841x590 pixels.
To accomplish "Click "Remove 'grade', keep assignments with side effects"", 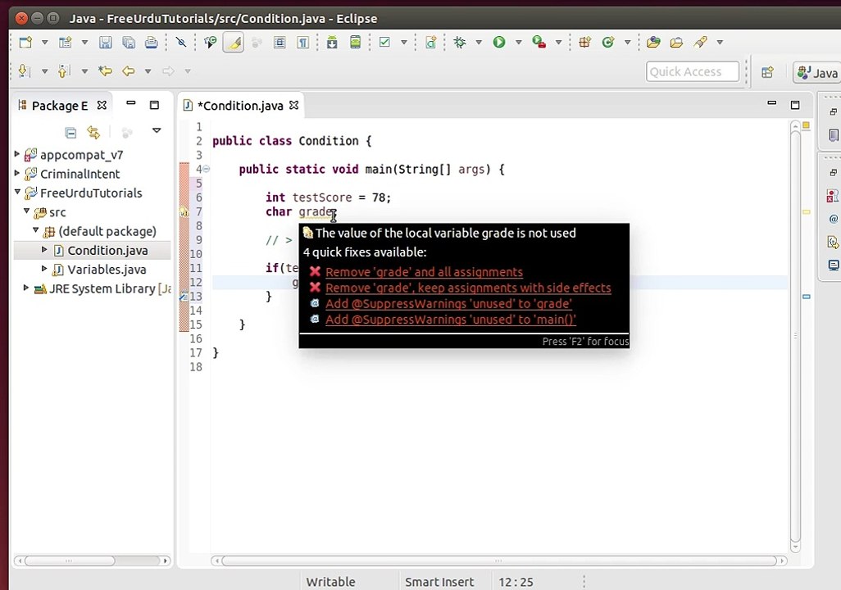I will 468,288.
